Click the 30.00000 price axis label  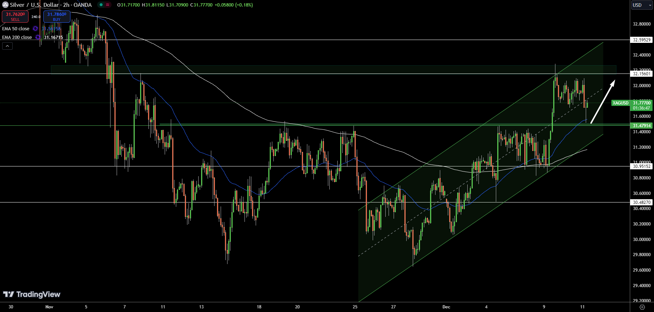pos(642,239)
